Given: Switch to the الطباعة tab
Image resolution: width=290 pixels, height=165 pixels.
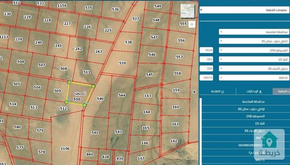Looking at the screenshot, I should [x=217, y=92].
